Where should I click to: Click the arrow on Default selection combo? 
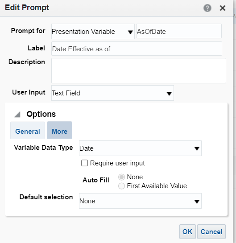pos(197,202)
